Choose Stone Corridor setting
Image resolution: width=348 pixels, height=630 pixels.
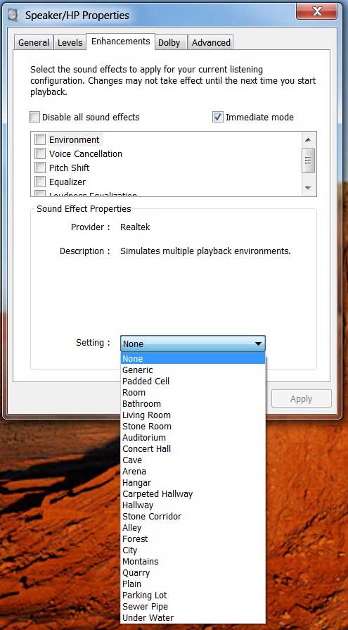(193, 516)
